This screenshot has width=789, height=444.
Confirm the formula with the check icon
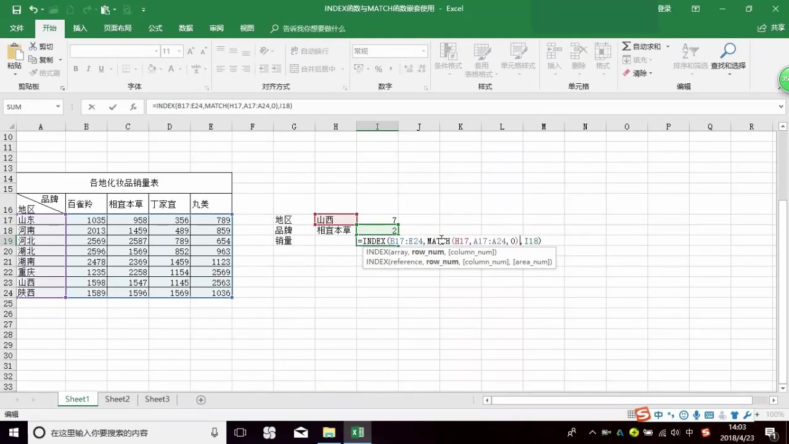pos(112,106)
